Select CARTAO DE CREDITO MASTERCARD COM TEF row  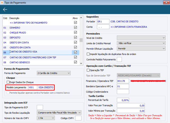[41, 57]
